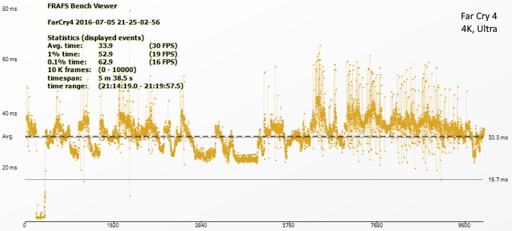Click the 80 ms y-axis label
The height and width of the screenshot is (231, 512).
(x=10, y=9)
